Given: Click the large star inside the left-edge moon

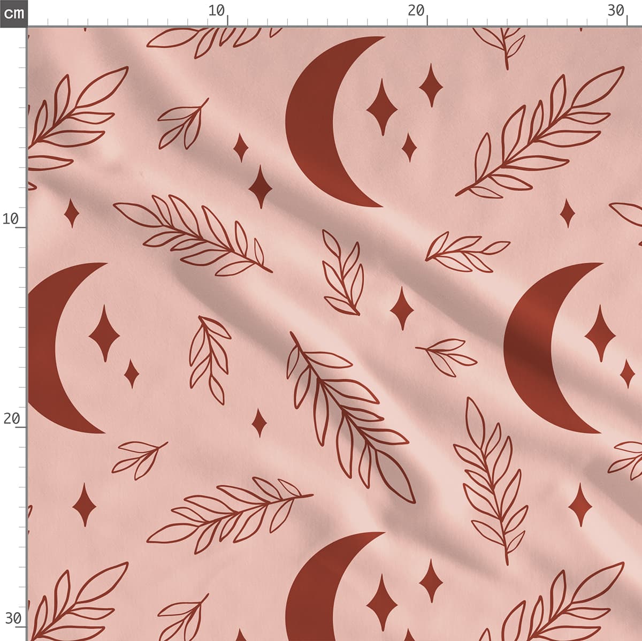Looking at the screenshot, I should coord(104,333).
